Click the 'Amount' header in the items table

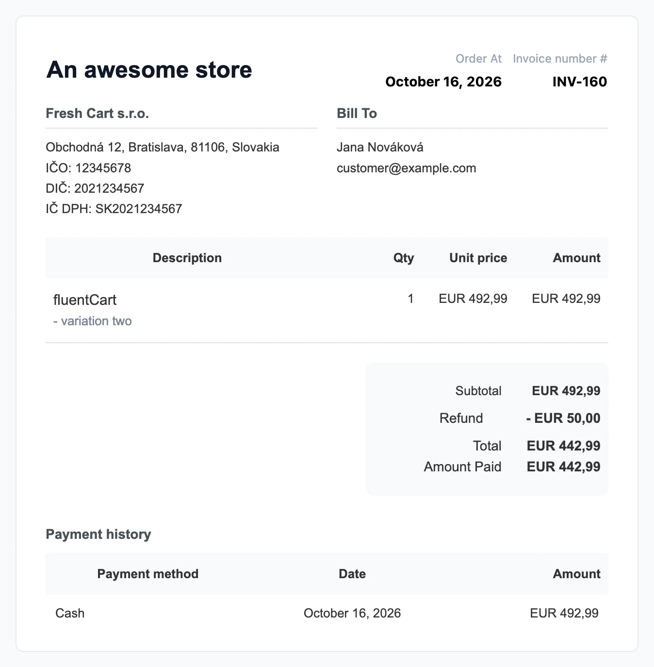click(x=577, y=258)
